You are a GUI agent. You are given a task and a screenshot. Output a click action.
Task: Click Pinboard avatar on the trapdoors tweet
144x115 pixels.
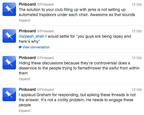(x=9, y=9)
